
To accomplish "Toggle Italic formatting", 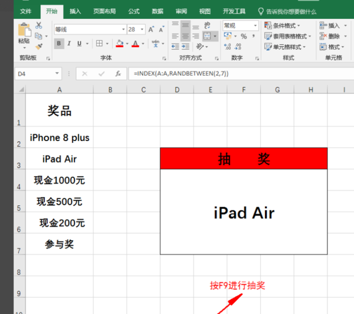I will (x=69, y=43).
